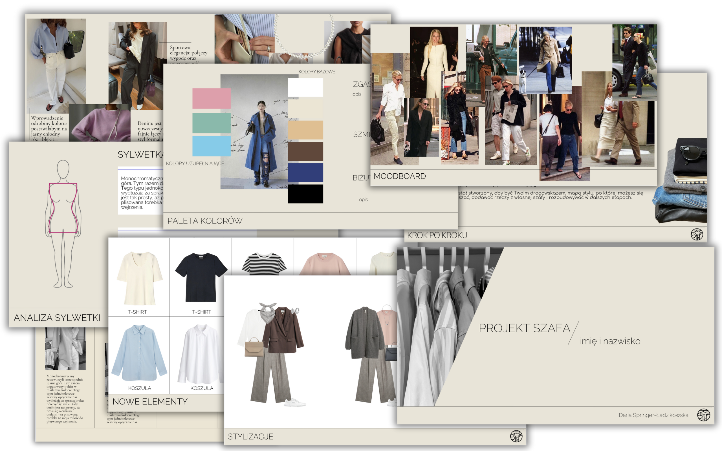
Task: Click the "KOLORY BAZOWE" label
Action: coord(317,72)
